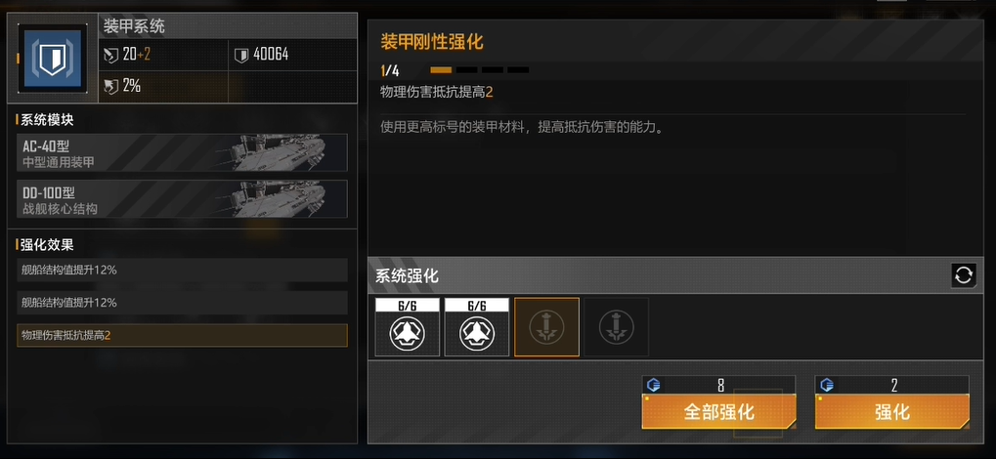Select the highlighted third enhancement slot
The height and width of the screenshot is (459, 996).
(547, 327)
